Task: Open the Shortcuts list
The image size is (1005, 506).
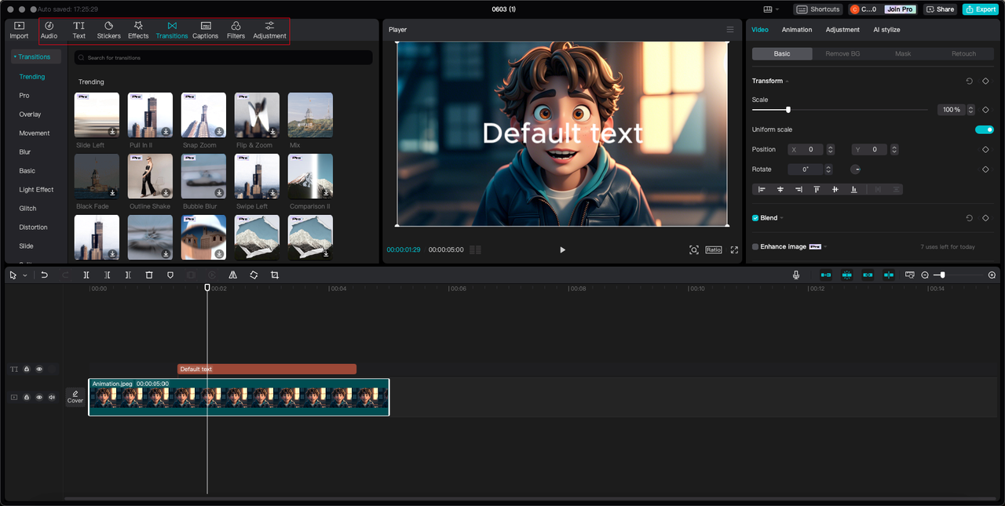Action: coord(819,9)
